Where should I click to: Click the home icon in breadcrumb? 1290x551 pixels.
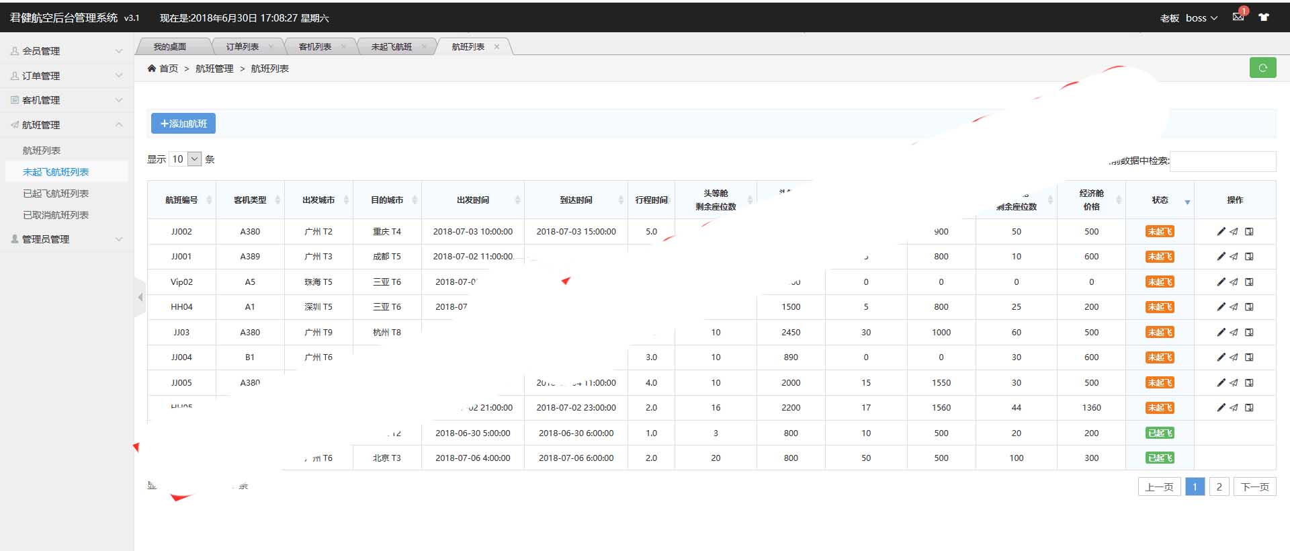coord(152,69)
